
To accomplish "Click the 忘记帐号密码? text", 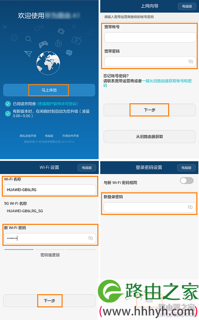I will coord(116,76).
